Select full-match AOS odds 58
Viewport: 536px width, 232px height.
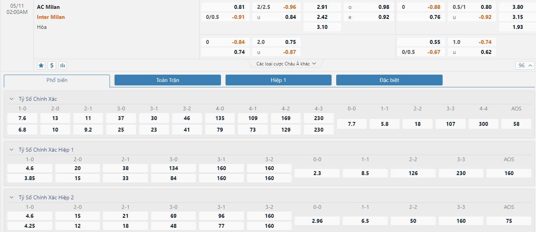pos(516,124)
